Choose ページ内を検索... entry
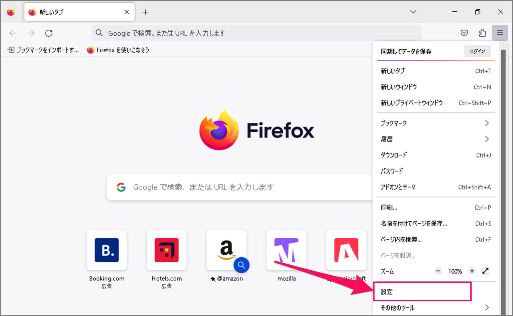Screen dimensions: 513x316 pyautogui.click(x=436, y=240)
